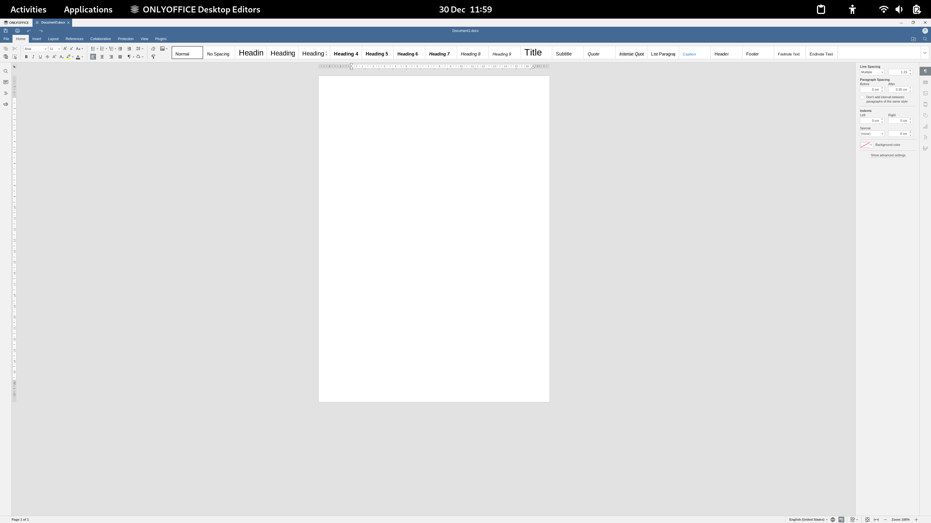Enable don't add interval between paragraphs checkbox
This screenshot has width=931, height=523.
pyautogui.click(x=862, y=97)
